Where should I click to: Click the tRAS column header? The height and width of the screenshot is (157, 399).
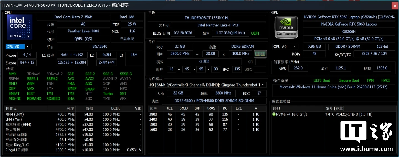pyautogui.click(x=211, y=108)
